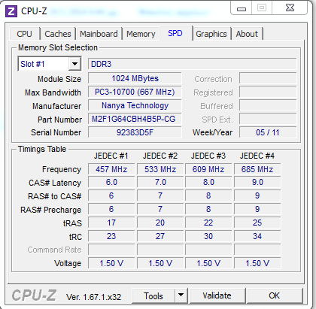Open the Mainboard tab
The width and height of the screenshot is (316, 309).
(99, 34)
